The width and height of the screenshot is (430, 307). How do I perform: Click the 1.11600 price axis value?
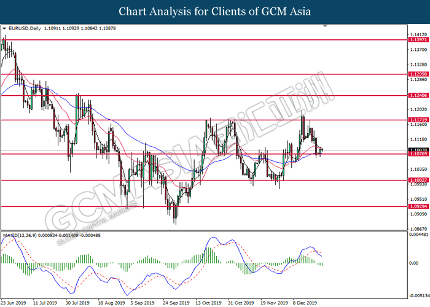coord(418,125)
